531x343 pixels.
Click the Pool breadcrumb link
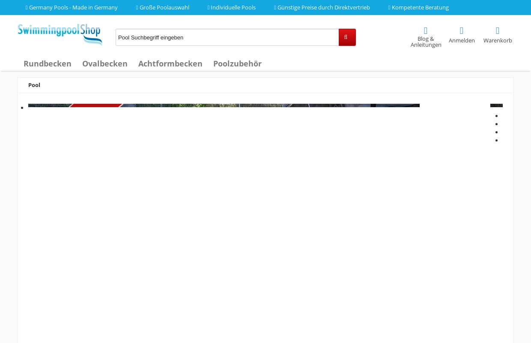click(x=34, y=85)
